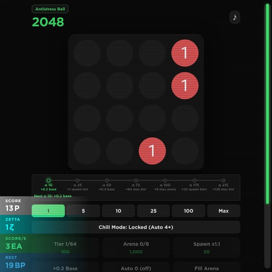272x272 pixels.
Task: Toggle the Chill Mode locked bar
Action: pyautogui.click(x=136, y=227)
